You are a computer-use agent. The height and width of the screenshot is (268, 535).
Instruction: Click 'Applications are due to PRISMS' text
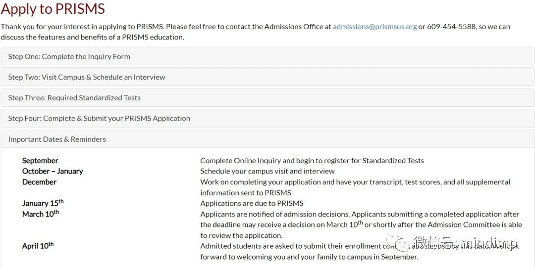pos(252,203)
